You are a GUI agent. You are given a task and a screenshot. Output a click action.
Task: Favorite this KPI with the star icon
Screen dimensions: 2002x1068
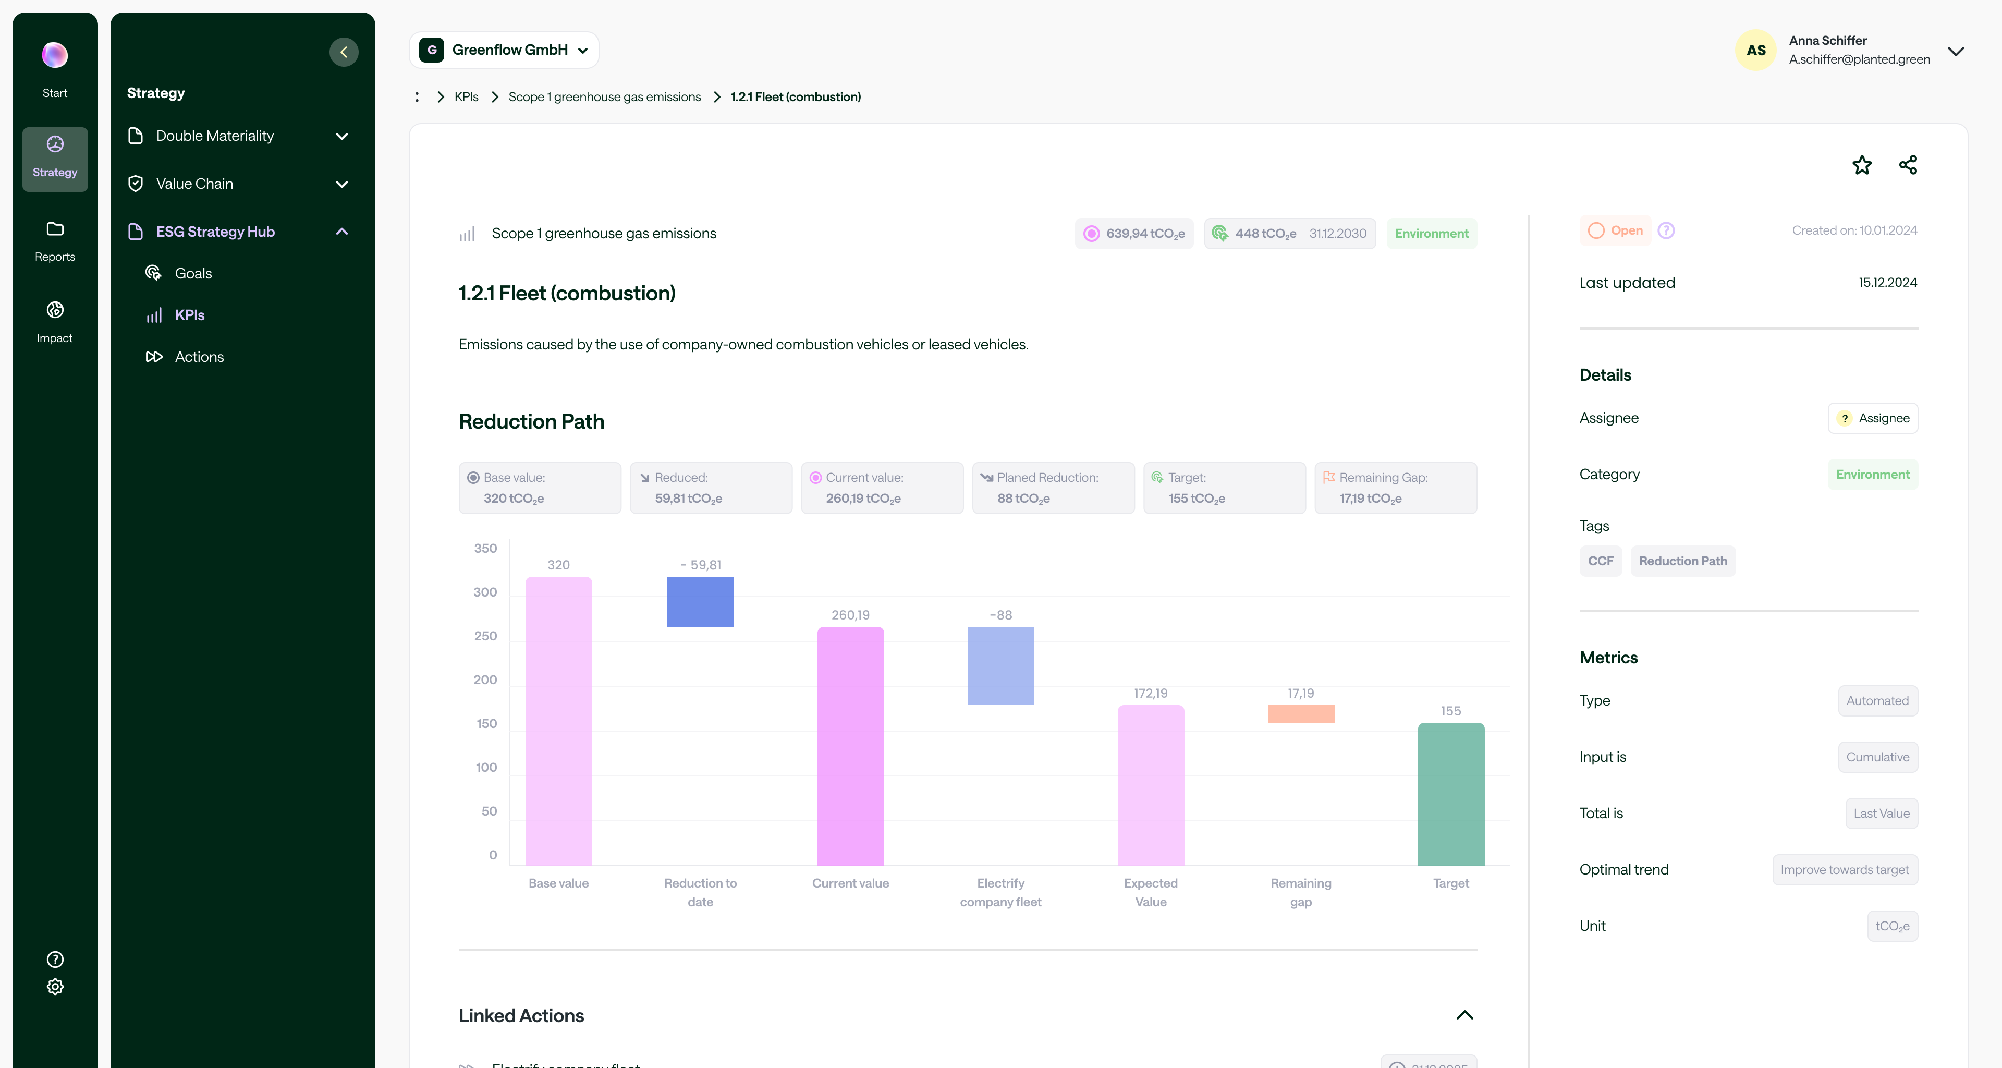point(1862,165)
